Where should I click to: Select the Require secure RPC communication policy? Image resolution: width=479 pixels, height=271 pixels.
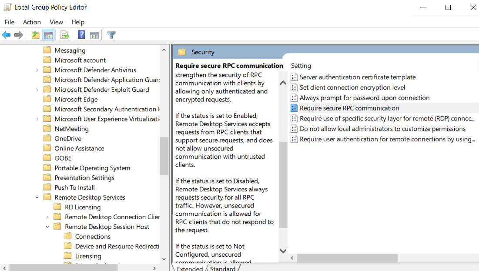[349, 108]
